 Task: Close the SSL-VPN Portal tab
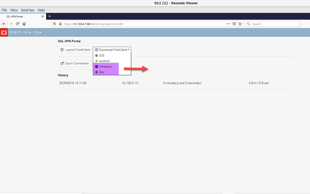pos(42,16)
